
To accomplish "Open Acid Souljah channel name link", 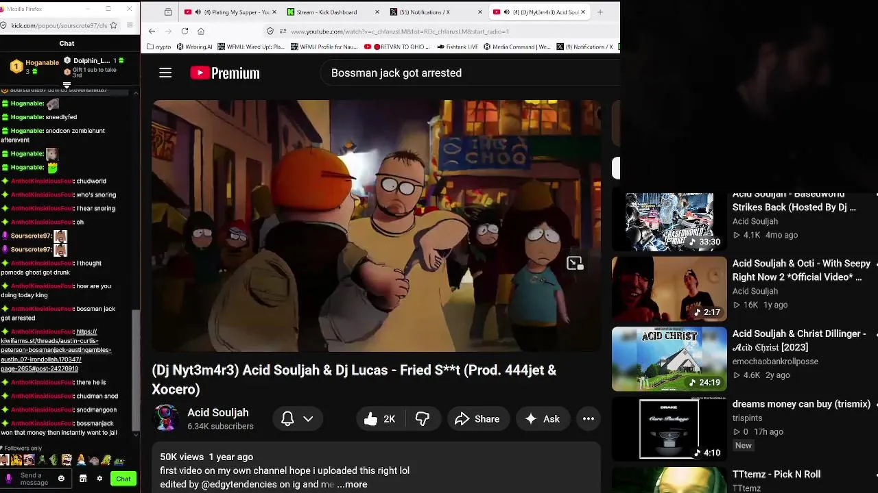I will coord(218,412).
